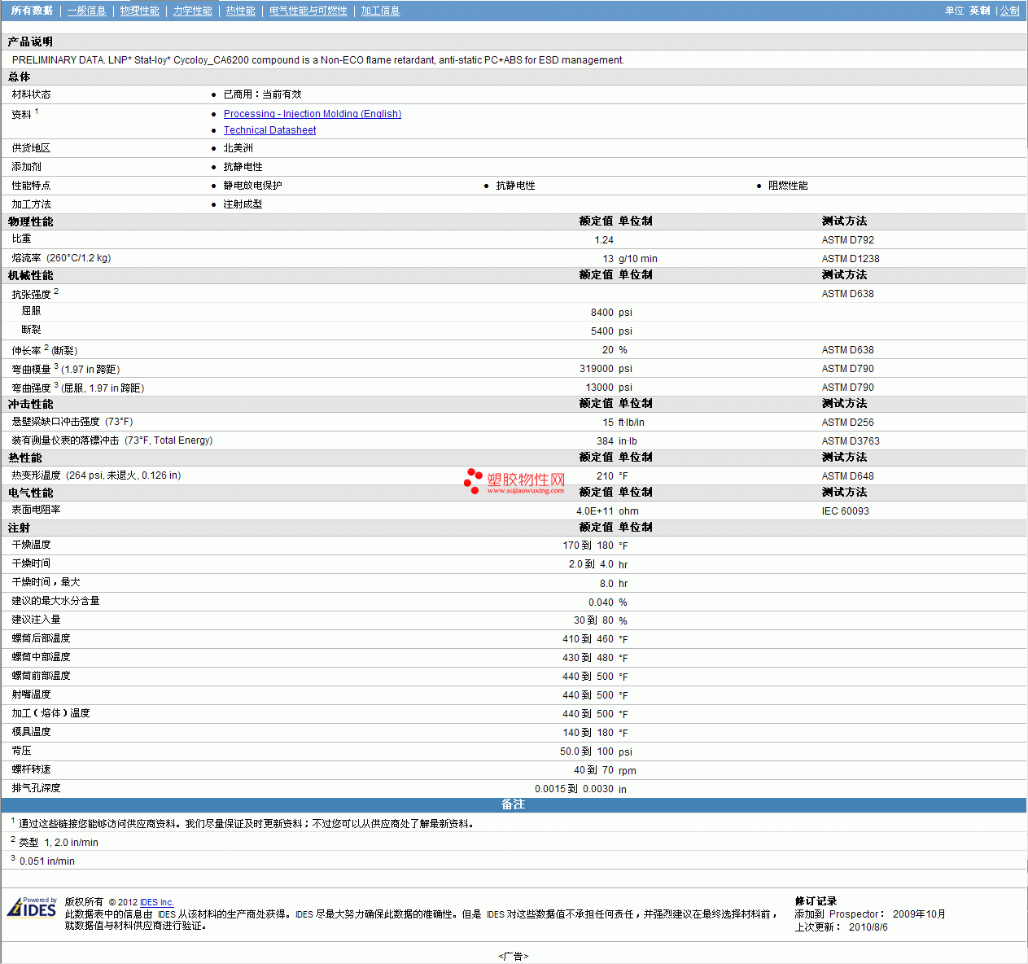This screenshot has width=1028, height=964.
Task: Select the 射嘴温度 row label
Action: tap(31, 695)
